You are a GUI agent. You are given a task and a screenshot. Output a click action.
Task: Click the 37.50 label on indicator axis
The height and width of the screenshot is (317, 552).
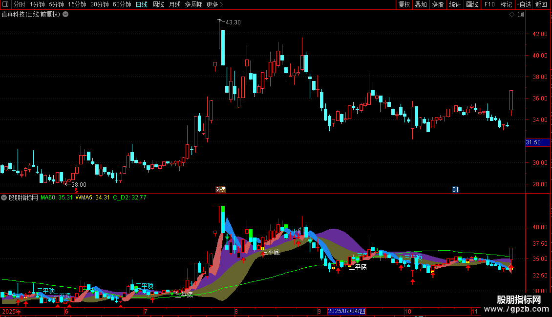point(540,243)
